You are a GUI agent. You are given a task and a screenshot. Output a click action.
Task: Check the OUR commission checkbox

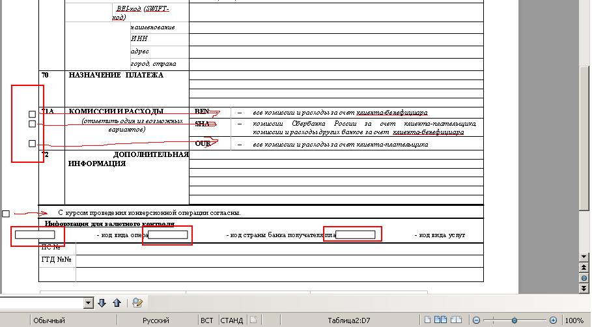pos(32,143)
